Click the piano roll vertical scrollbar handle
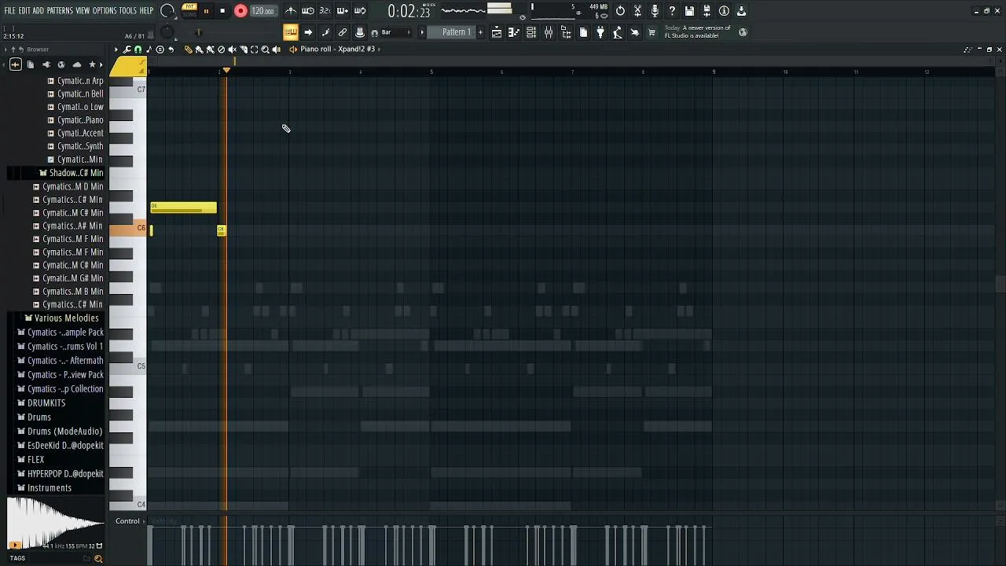1006x566 pixels. pos(1000,285)
